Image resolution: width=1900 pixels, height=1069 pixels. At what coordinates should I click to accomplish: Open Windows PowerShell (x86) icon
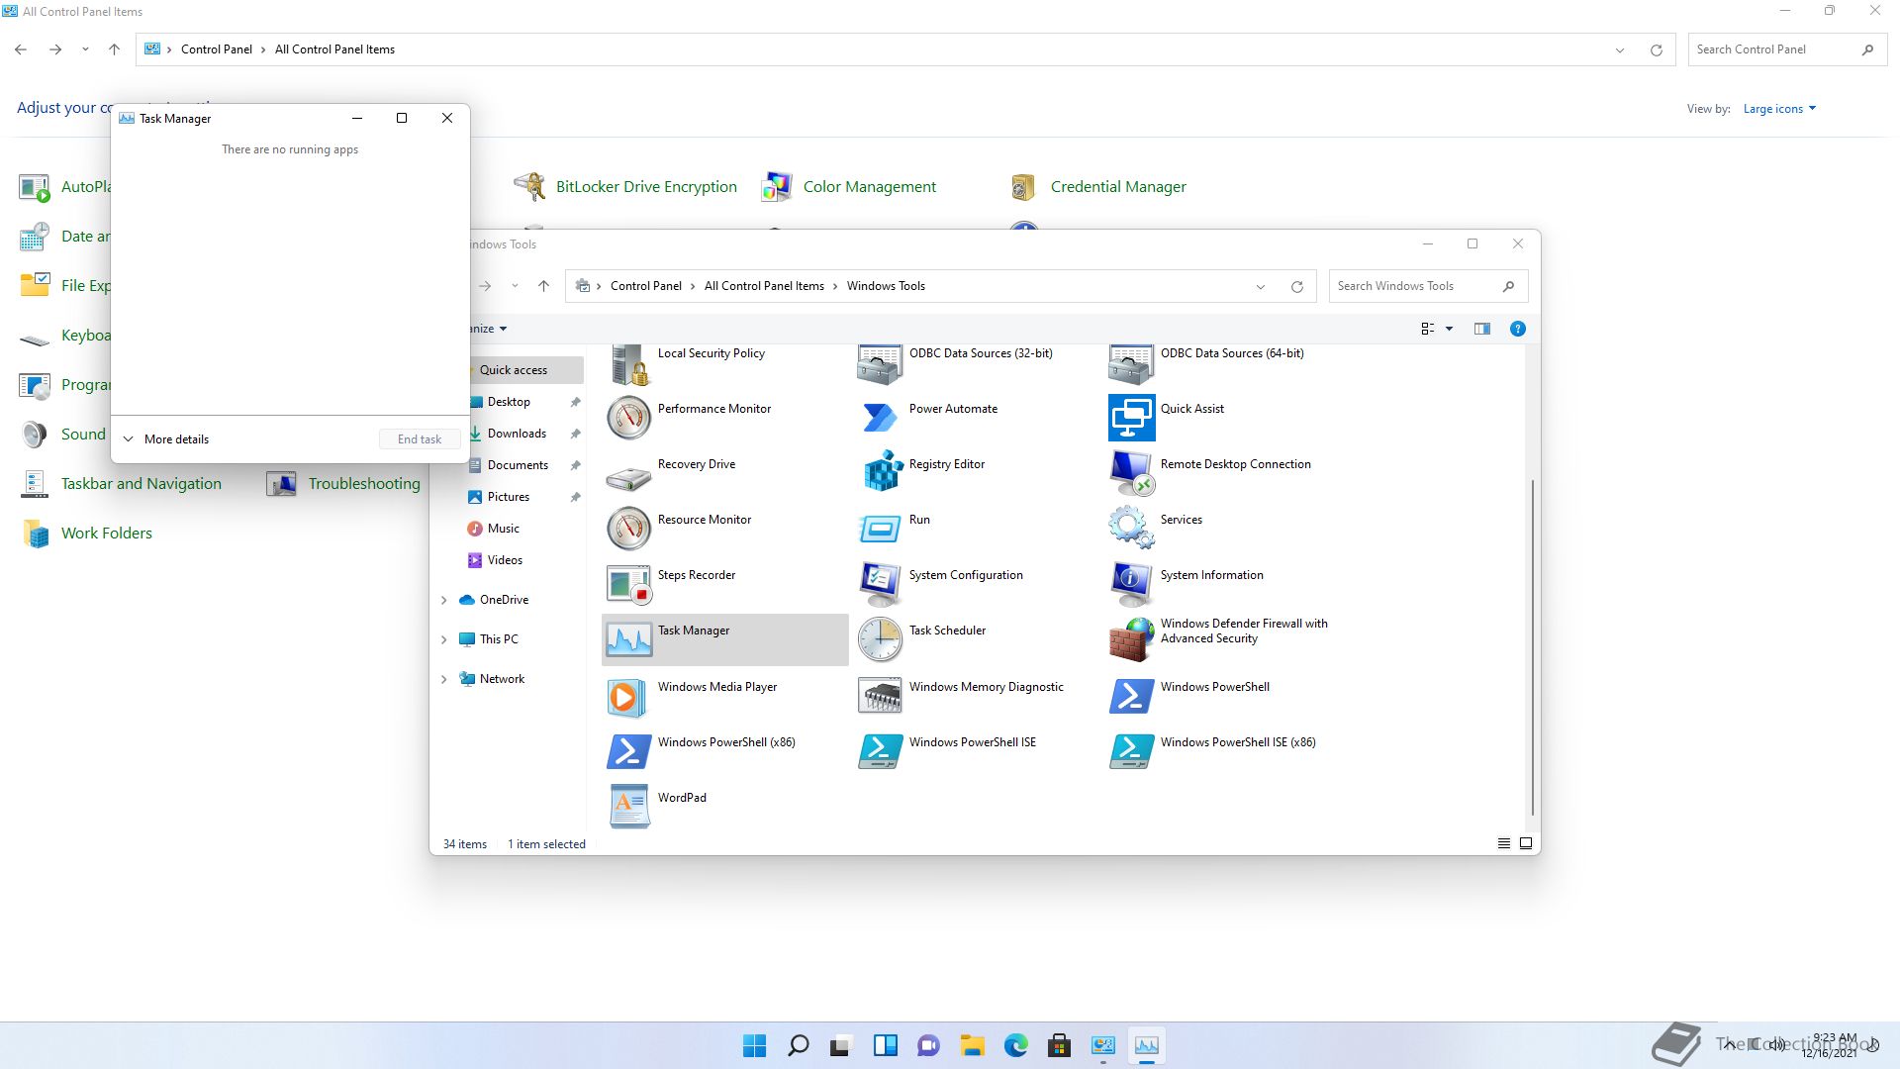tap(629, 751)
